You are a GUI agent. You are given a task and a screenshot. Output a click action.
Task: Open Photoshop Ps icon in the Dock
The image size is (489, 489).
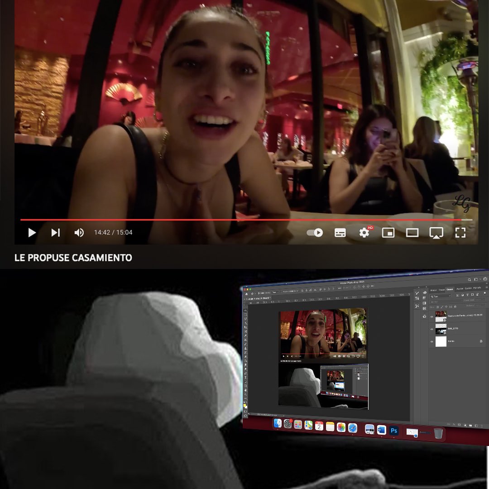coord(394,431)
